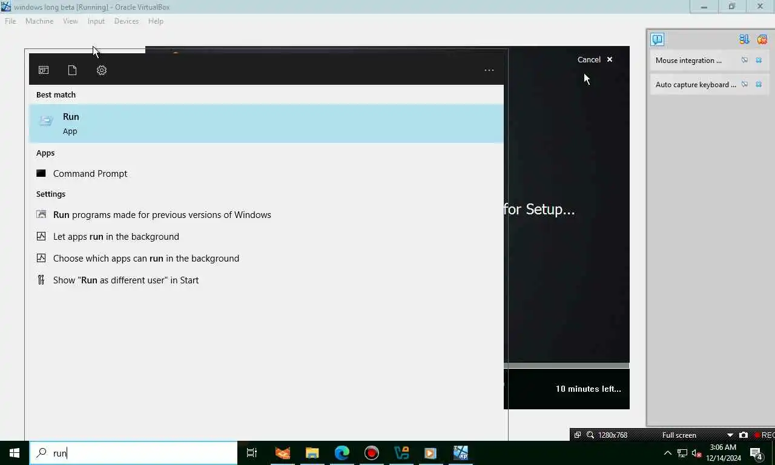The height and width of the screenshot is (465, 775).
Task: Open help for Mouse integration notification
Action: click(x=745, y=60)
